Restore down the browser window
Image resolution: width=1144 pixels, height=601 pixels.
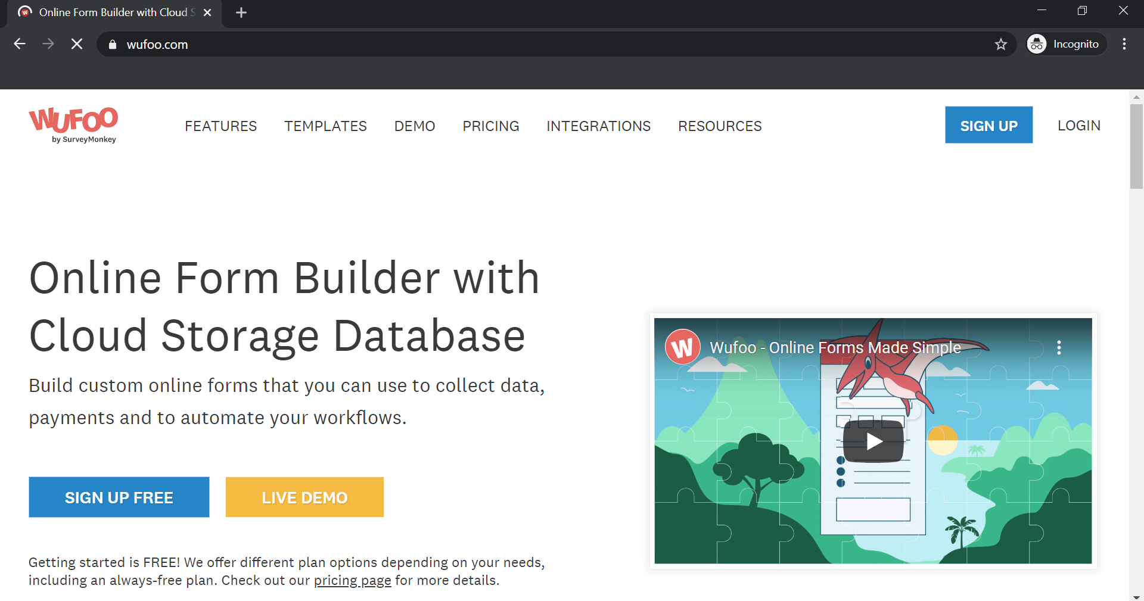tap(1083, 11)
